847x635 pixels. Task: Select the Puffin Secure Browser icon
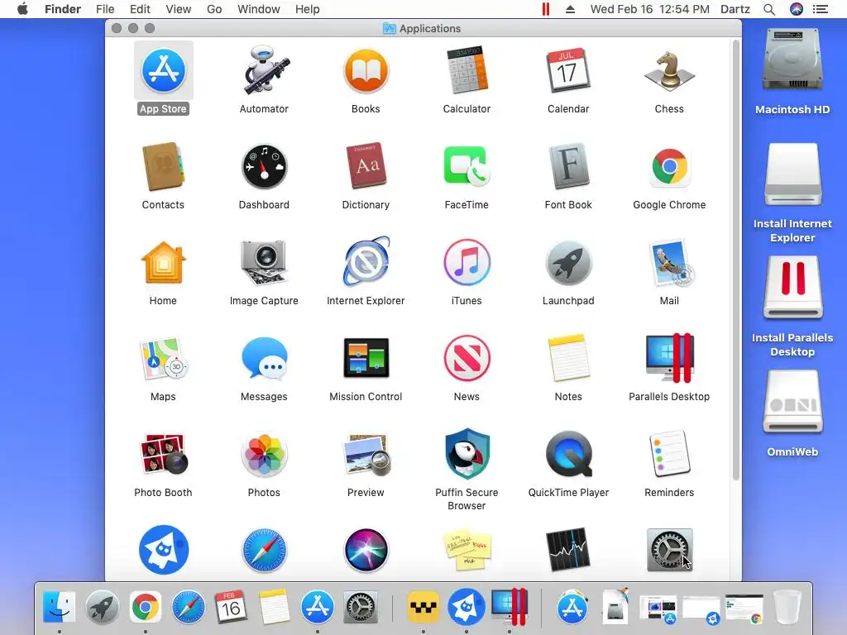coord(467,454)
